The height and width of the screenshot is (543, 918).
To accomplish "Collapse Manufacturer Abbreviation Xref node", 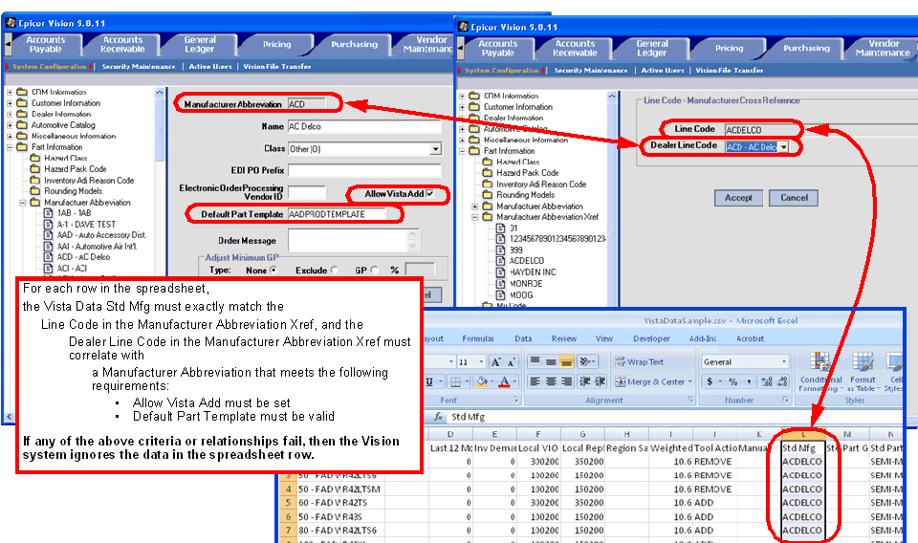I will 475,217.
